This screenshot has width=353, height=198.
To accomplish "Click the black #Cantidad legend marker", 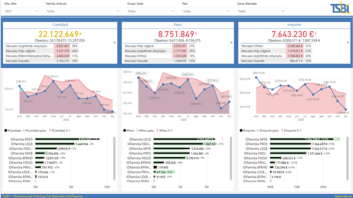I will 6,131.
